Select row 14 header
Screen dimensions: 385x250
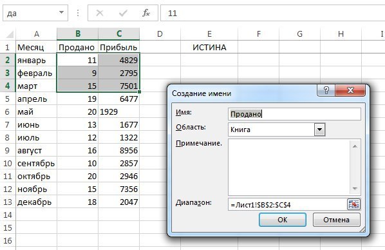8,215
